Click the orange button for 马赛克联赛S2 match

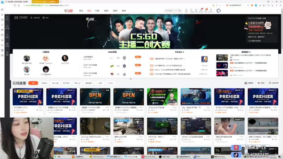138,57
